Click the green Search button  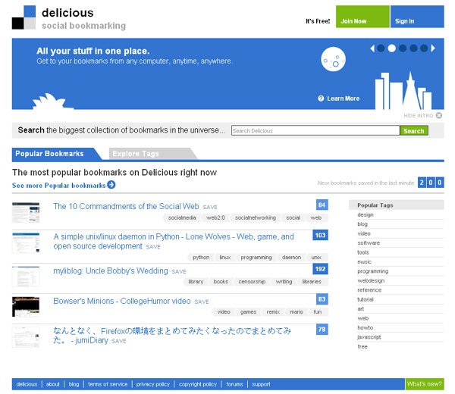[x=414, y=131]
